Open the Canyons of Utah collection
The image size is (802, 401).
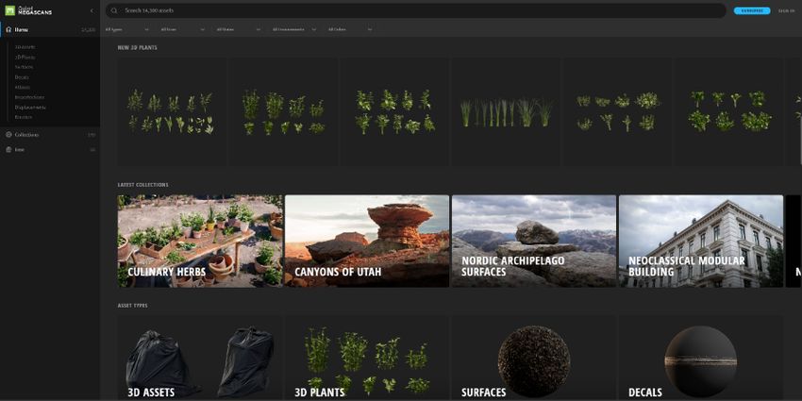tap(367, 241)
